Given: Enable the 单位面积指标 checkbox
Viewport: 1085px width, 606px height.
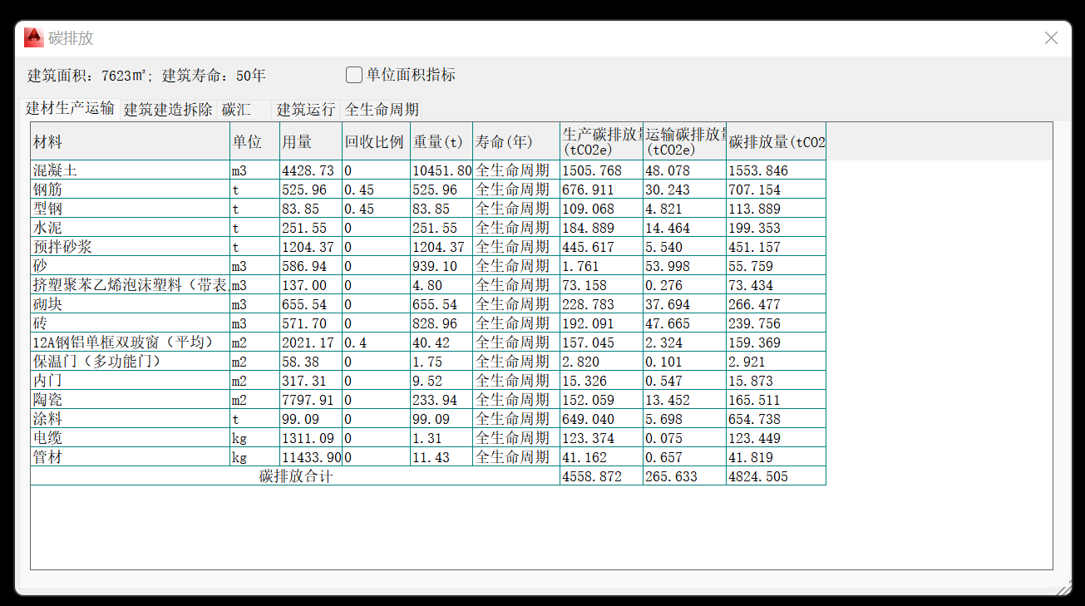Looking at the screenshot, I should pos(354,76).
